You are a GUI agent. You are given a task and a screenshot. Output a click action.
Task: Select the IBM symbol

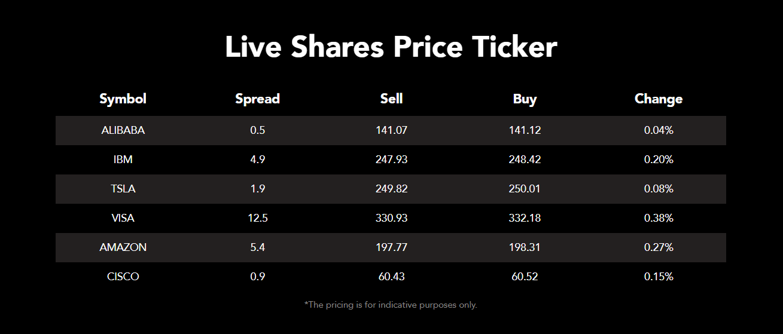coord(123,160)
